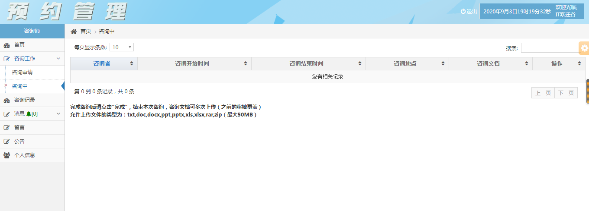Image resolution: width=589 pixels, height=211 pixels.
Task: Click the 第 0 到 0 条记录 summary
Action: tap(104, 91)
